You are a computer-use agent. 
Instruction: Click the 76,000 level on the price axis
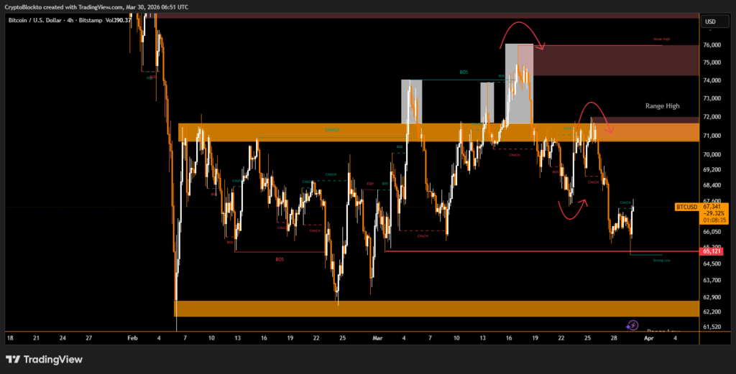(712, 45)
